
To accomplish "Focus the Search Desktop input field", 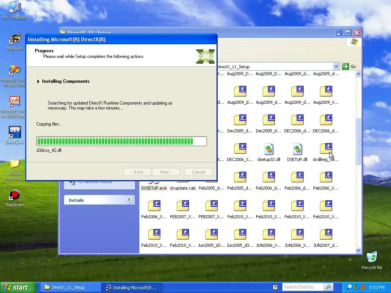I will click(303, 287).
